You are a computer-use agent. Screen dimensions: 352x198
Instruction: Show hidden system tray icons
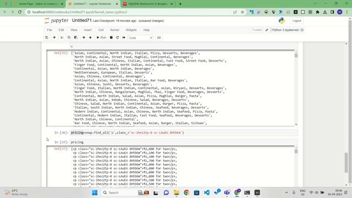(x=287, y=193)
